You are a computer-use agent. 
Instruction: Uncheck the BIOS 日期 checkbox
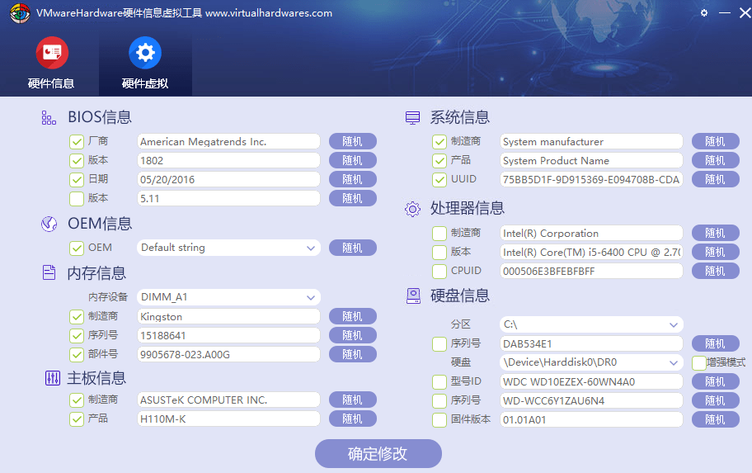point(76,180)
